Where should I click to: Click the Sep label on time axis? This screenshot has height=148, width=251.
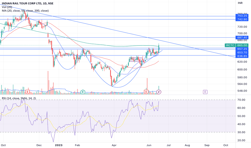pos(207,145)
